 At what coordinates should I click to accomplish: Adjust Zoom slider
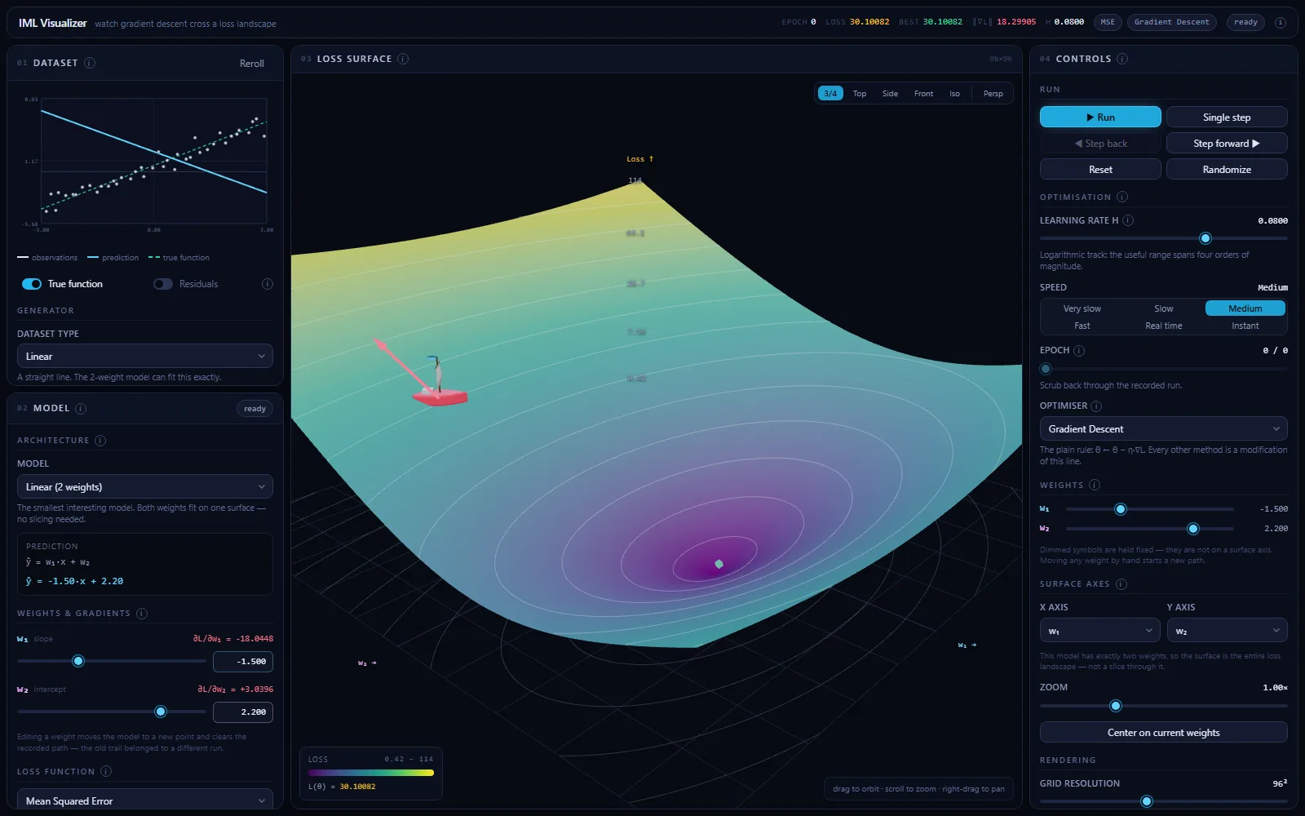1164,706
